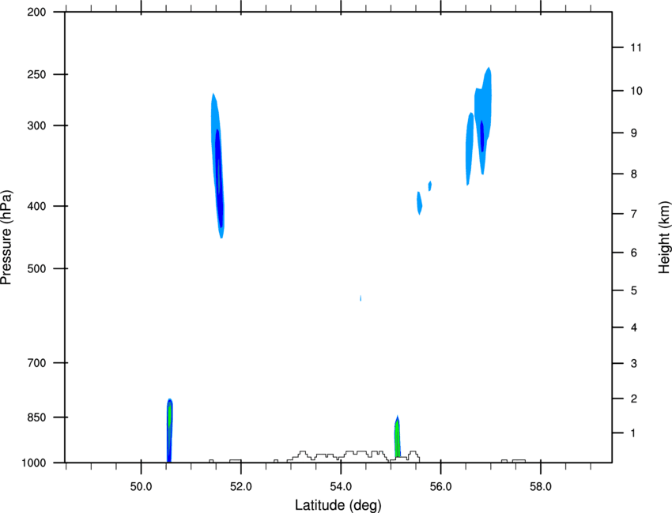Click the 1 km height label
This screenshot has height=513, width=672.
point(633,433)
